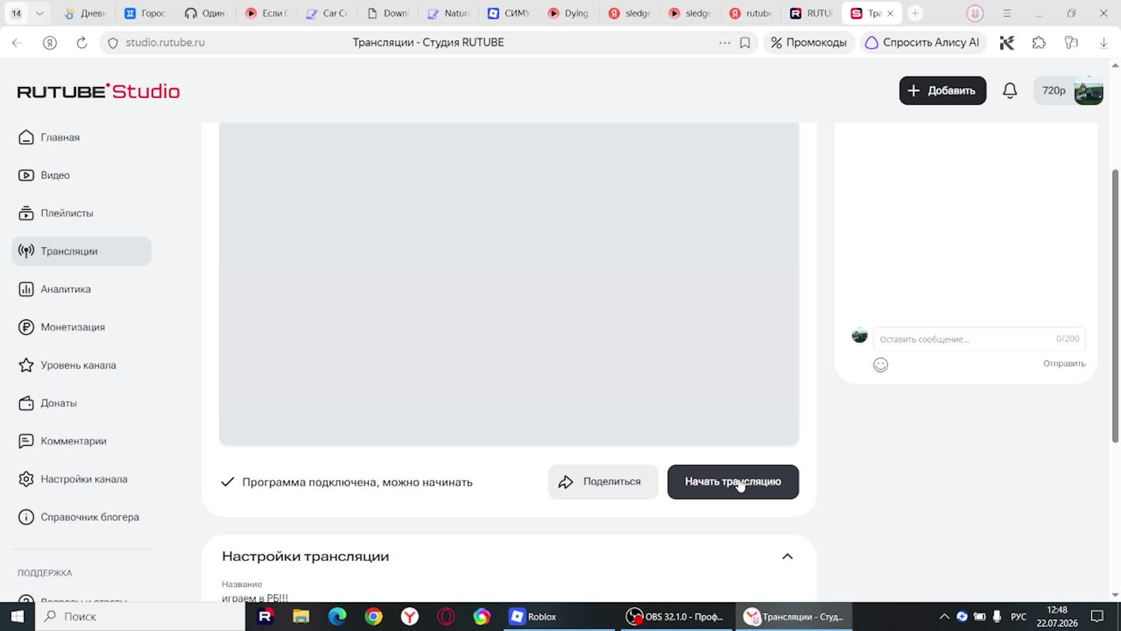
Task: Open a new browser tab
Action: [915, 13]
